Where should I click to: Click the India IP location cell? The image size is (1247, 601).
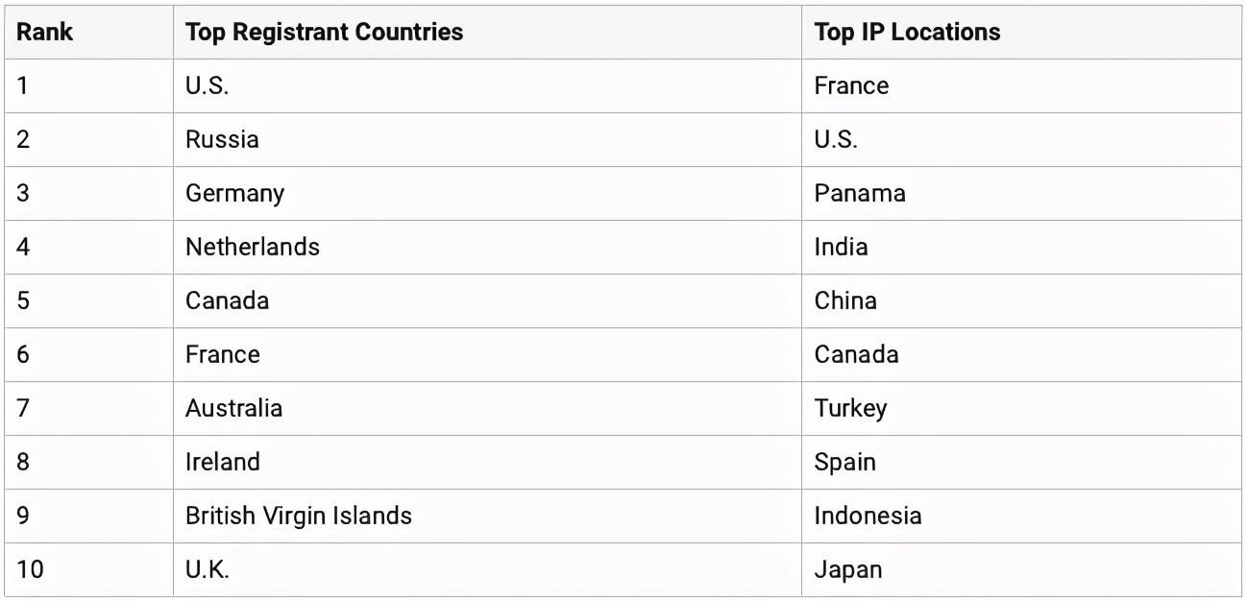pyautogui.click(x=841, y=247)
